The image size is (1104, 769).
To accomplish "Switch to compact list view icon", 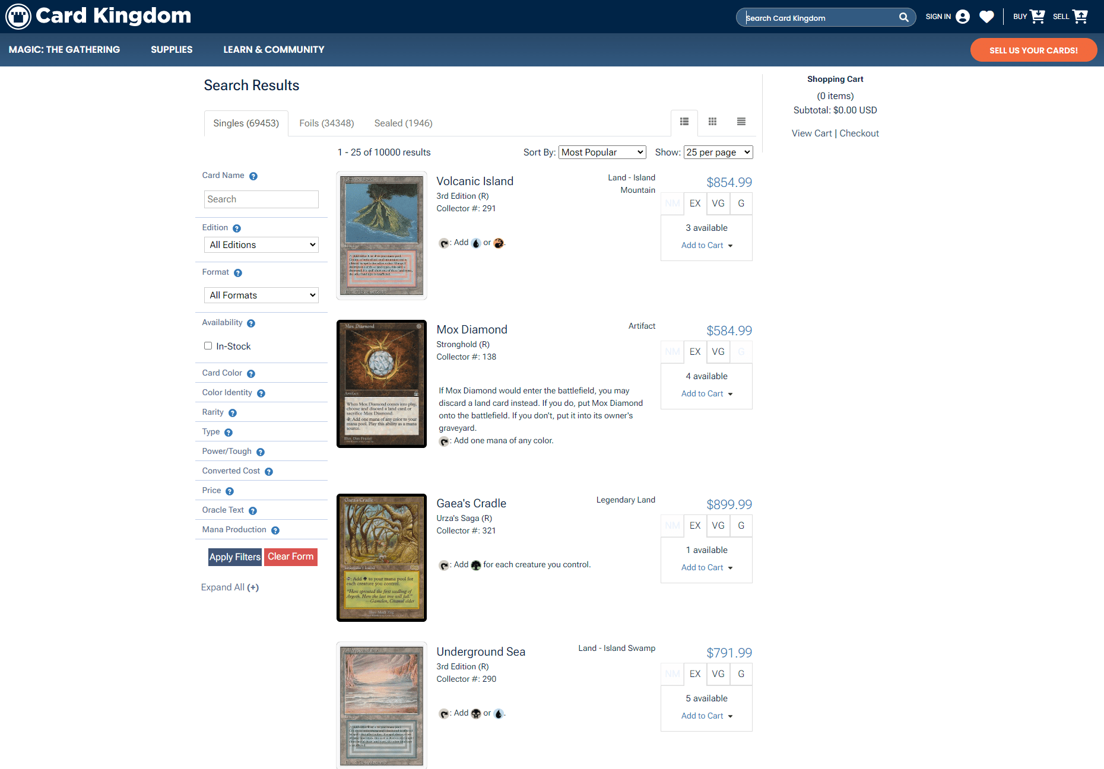I will pyautogui.click(x=741, y=122).
